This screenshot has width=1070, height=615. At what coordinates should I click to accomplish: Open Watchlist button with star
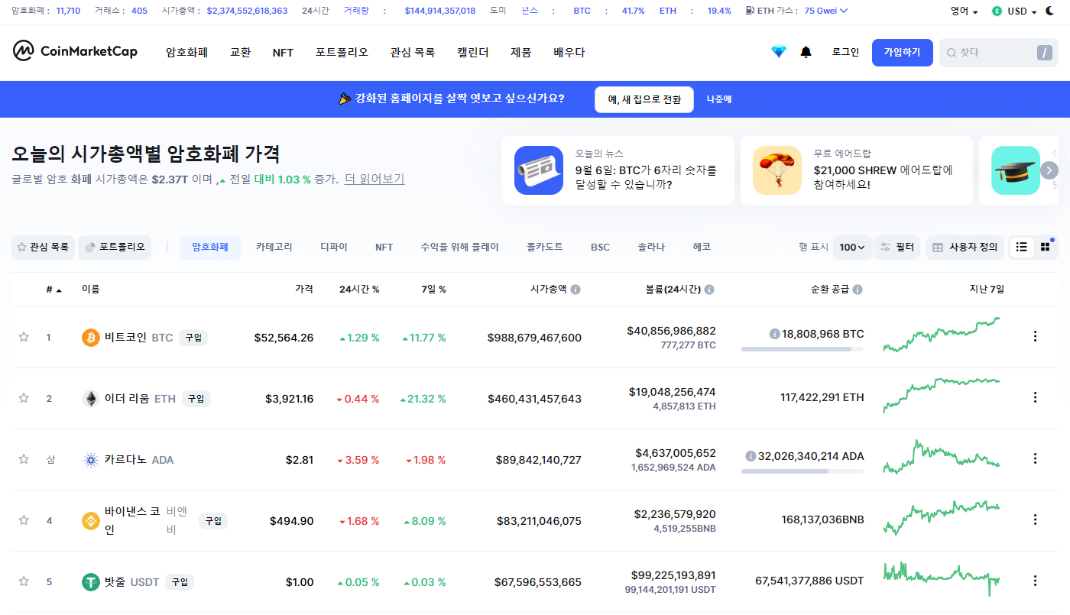[43, 247]
